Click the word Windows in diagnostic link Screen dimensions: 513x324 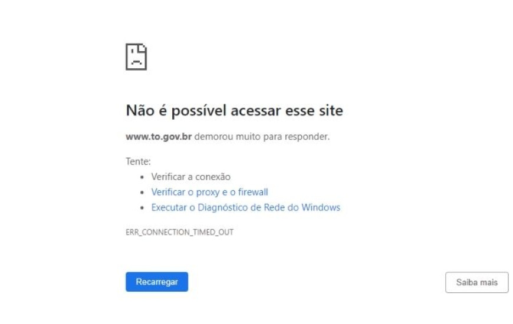coord(321,207)
